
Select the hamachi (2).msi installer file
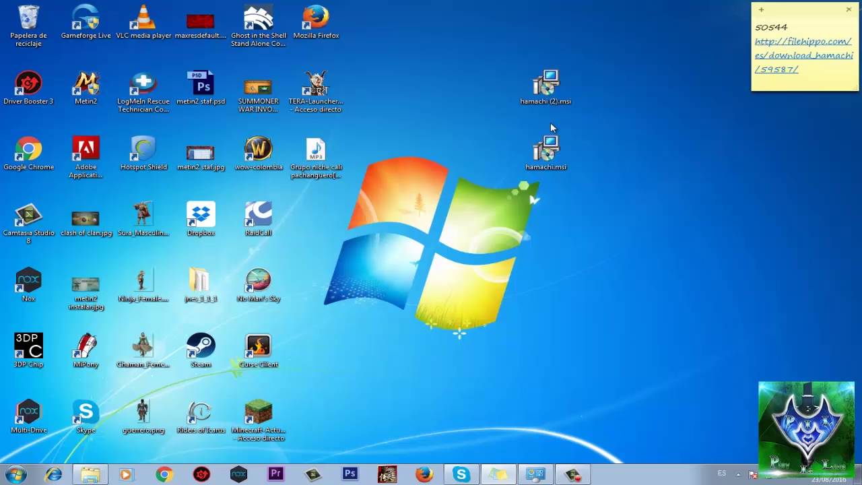click(545, 88)
